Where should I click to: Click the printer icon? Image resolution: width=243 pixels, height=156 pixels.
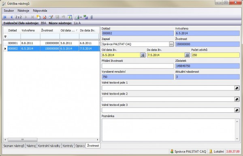tap(77, 17)
